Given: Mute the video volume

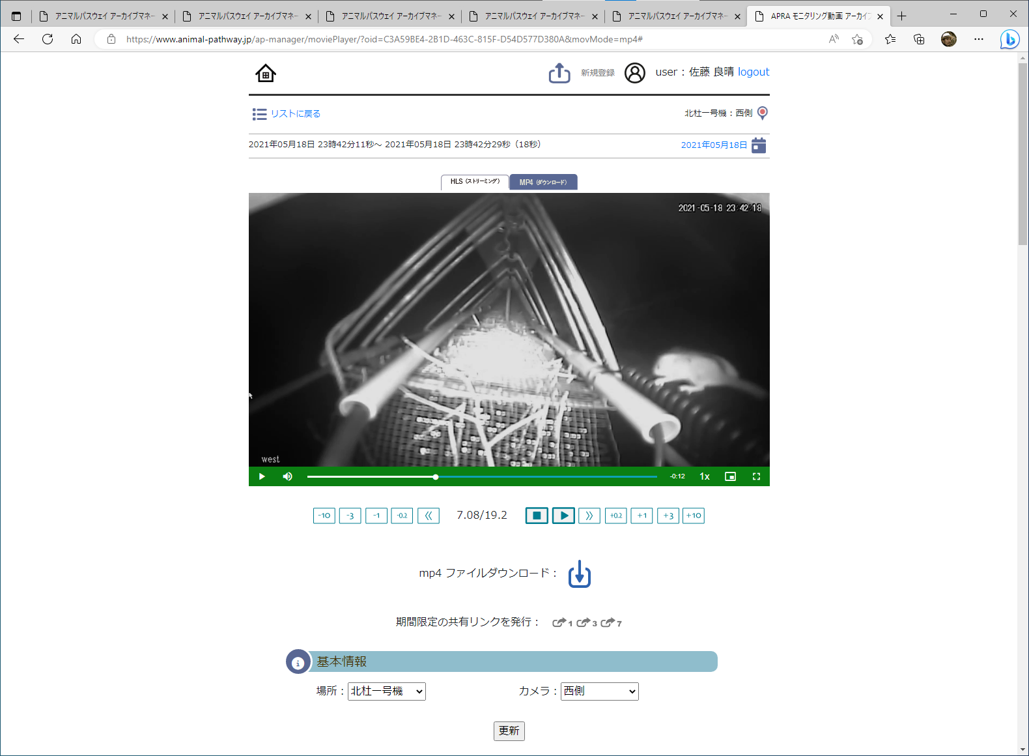Looking at the screenshot, I should (x=288, y=476).
